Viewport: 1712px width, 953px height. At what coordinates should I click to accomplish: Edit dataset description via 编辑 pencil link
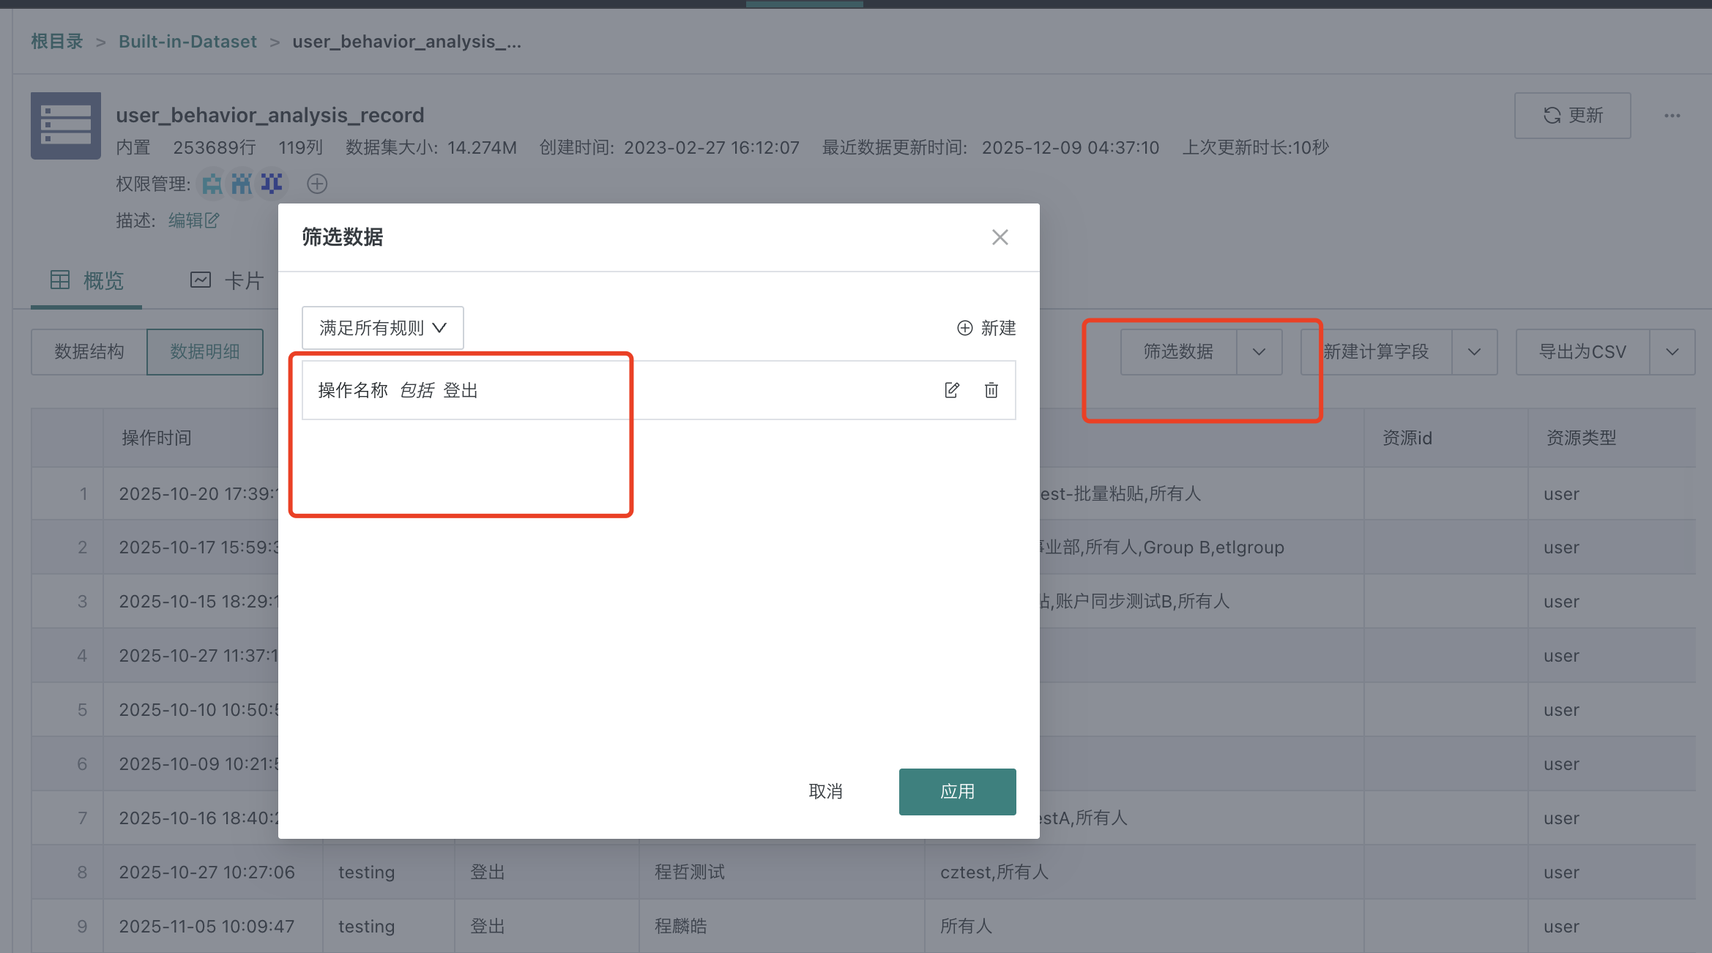pos(193,220)
